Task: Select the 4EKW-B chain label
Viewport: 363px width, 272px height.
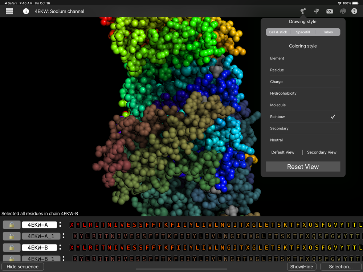Action: click(x=40, y=248)
